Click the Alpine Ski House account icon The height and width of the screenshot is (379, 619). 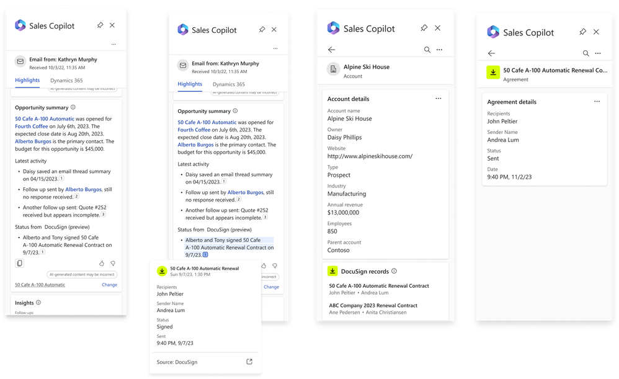pos(333,69)
